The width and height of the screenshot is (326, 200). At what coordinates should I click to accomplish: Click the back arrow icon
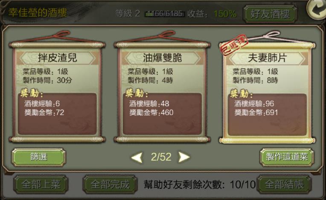pos(317,9)
